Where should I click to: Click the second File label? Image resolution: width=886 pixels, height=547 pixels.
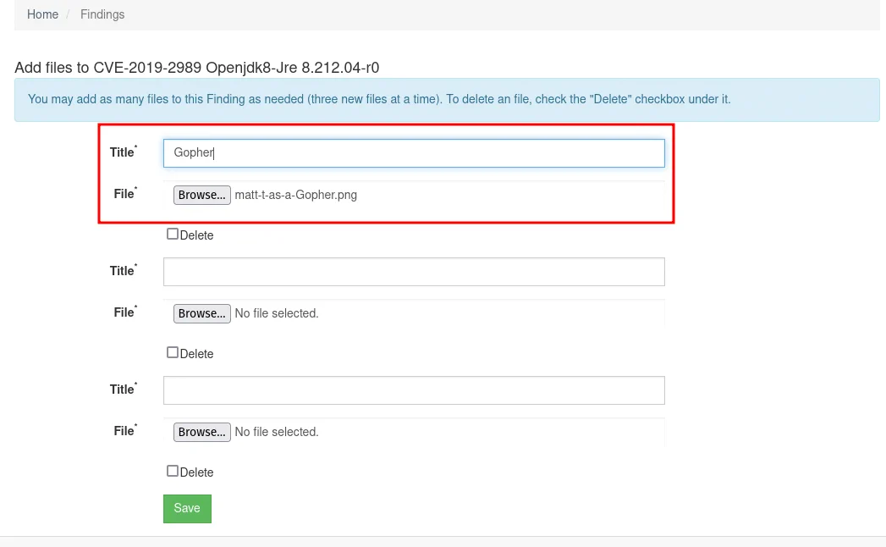click(124, 312)
